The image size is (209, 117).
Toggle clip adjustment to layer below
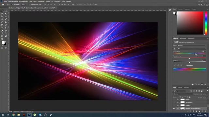click(x=192, y=84)
